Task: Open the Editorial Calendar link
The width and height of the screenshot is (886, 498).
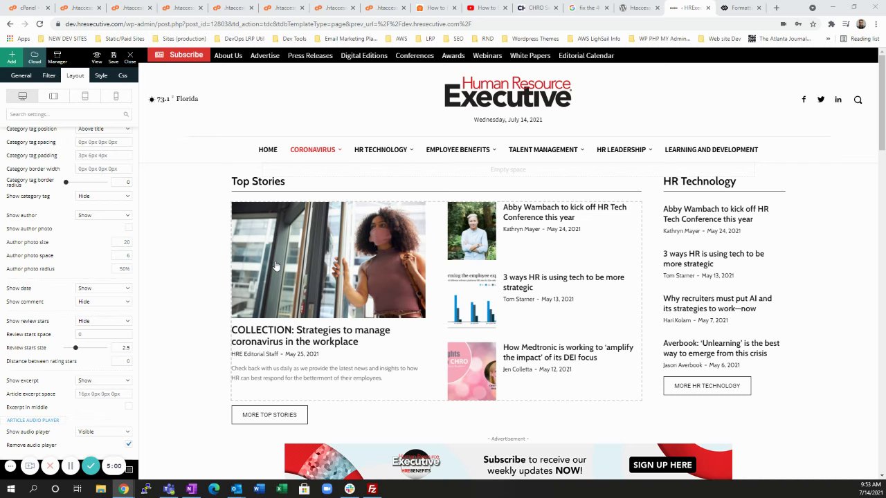Action: pyautogui.click(x=586, y=55)
